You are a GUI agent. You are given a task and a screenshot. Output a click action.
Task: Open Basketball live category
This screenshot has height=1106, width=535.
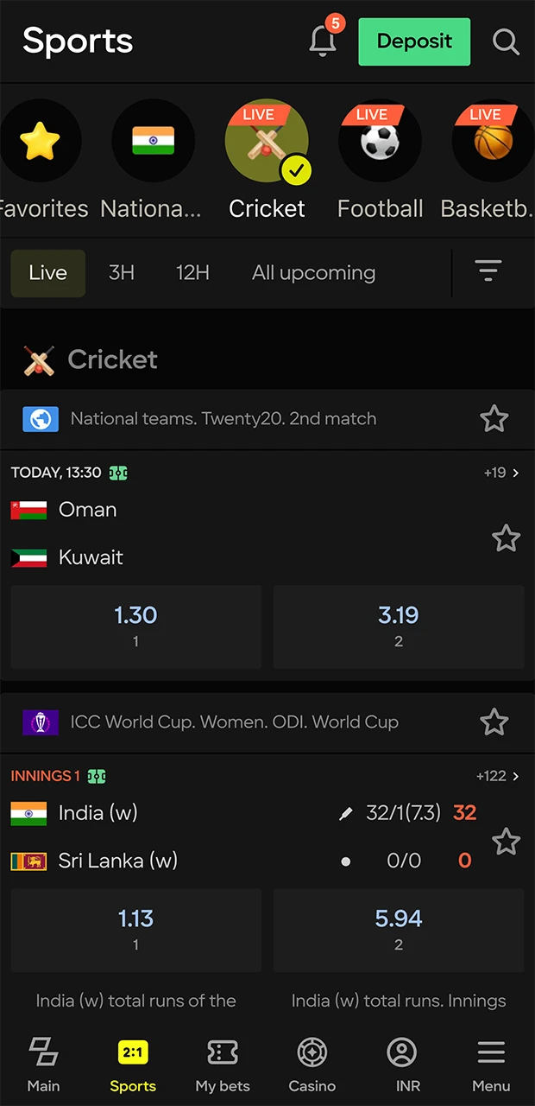point(494,142)
